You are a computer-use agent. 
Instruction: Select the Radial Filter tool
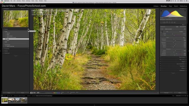coord(172,22)
